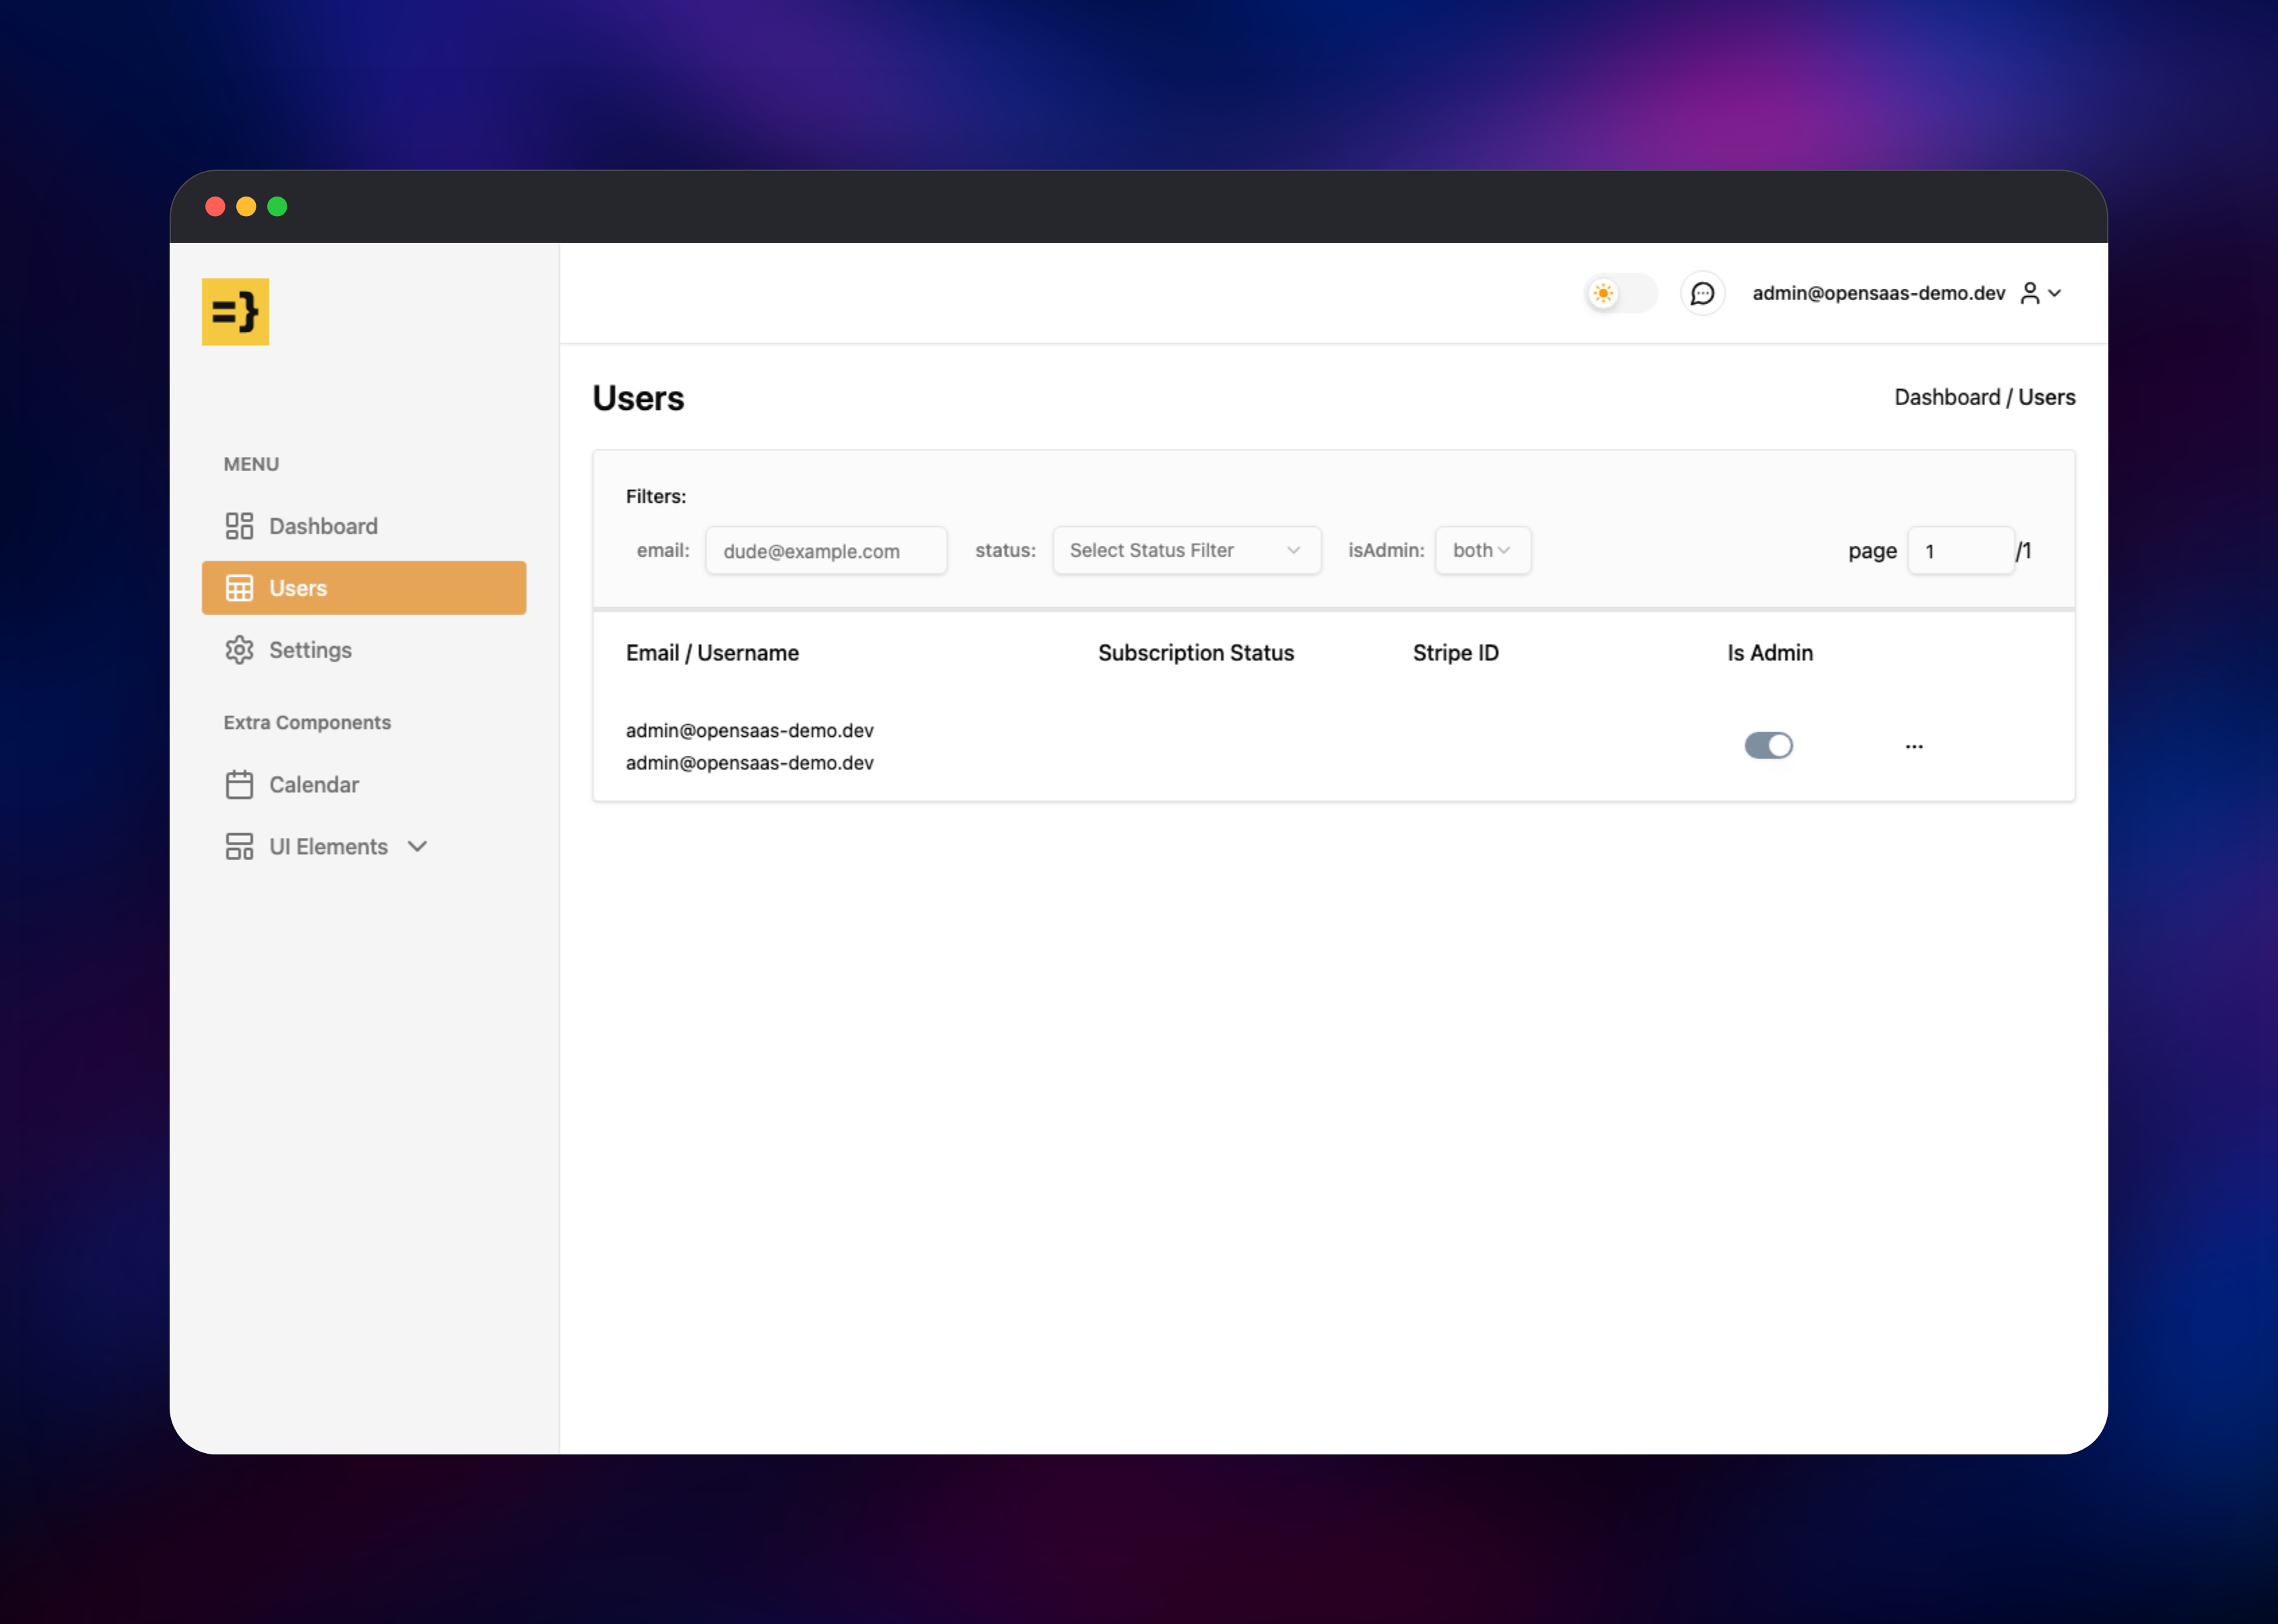The image size is (2278, 1624).
Task: Click the Users breadcrumb text
Action: coord(2046,397)
